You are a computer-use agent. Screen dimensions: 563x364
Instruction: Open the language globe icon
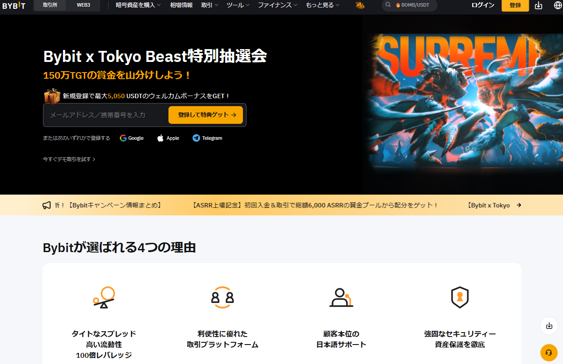tap(558, 5)
